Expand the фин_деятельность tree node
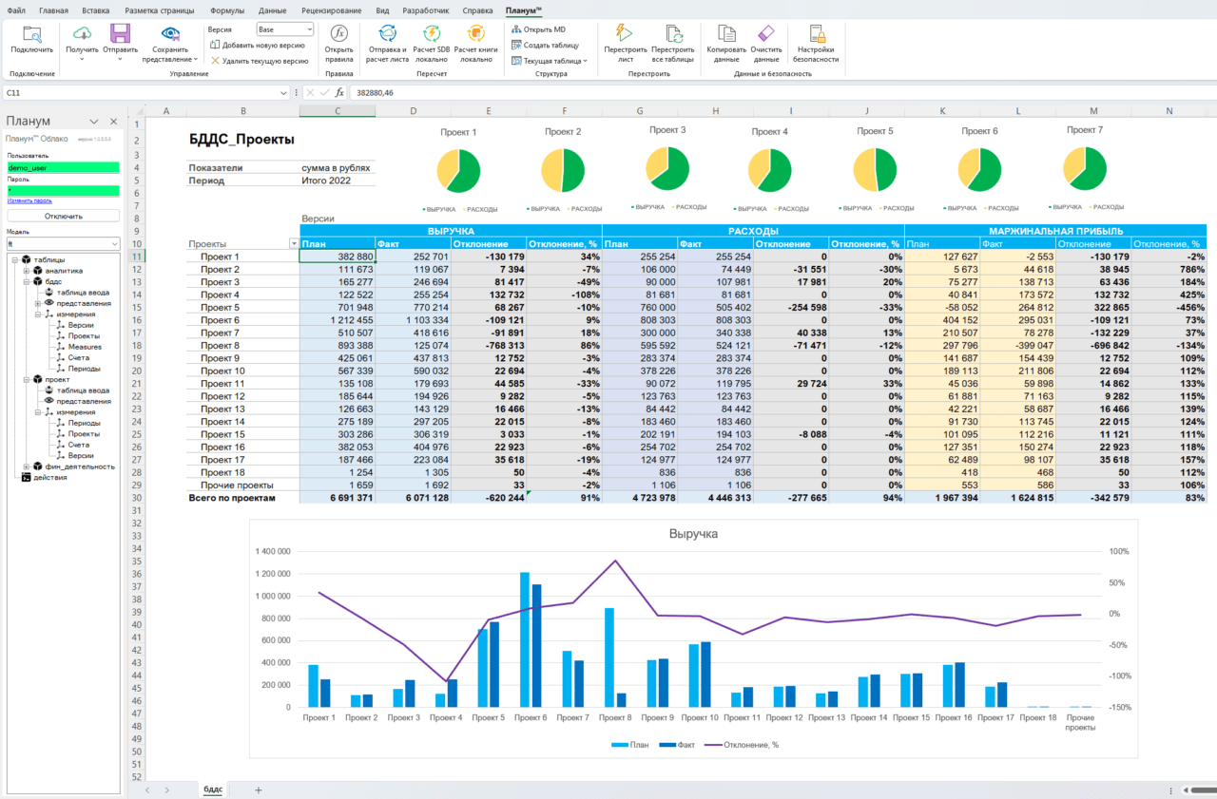Screen dimensions: 1217x799 click(26, 466)
